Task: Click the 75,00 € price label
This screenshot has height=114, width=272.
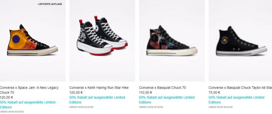Action: (x=214, y=93)
